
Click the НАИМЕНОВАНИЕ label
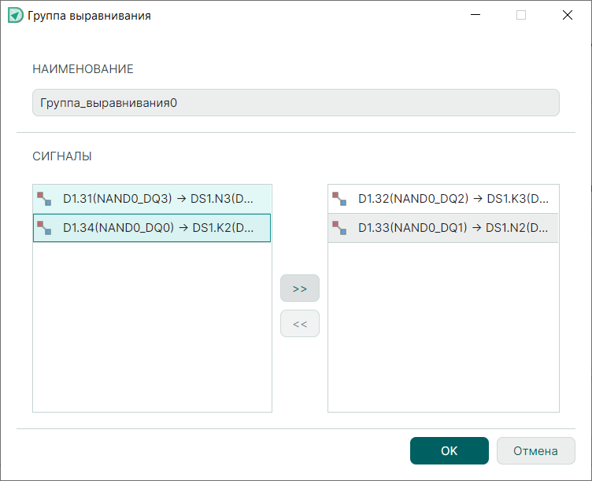click(83, 69)
